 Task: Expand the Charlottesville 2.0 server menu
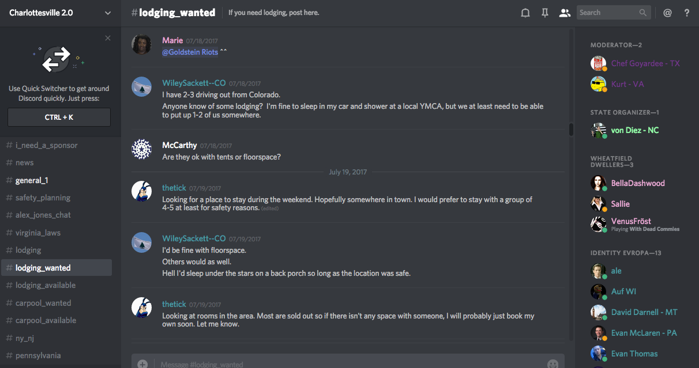108,13
